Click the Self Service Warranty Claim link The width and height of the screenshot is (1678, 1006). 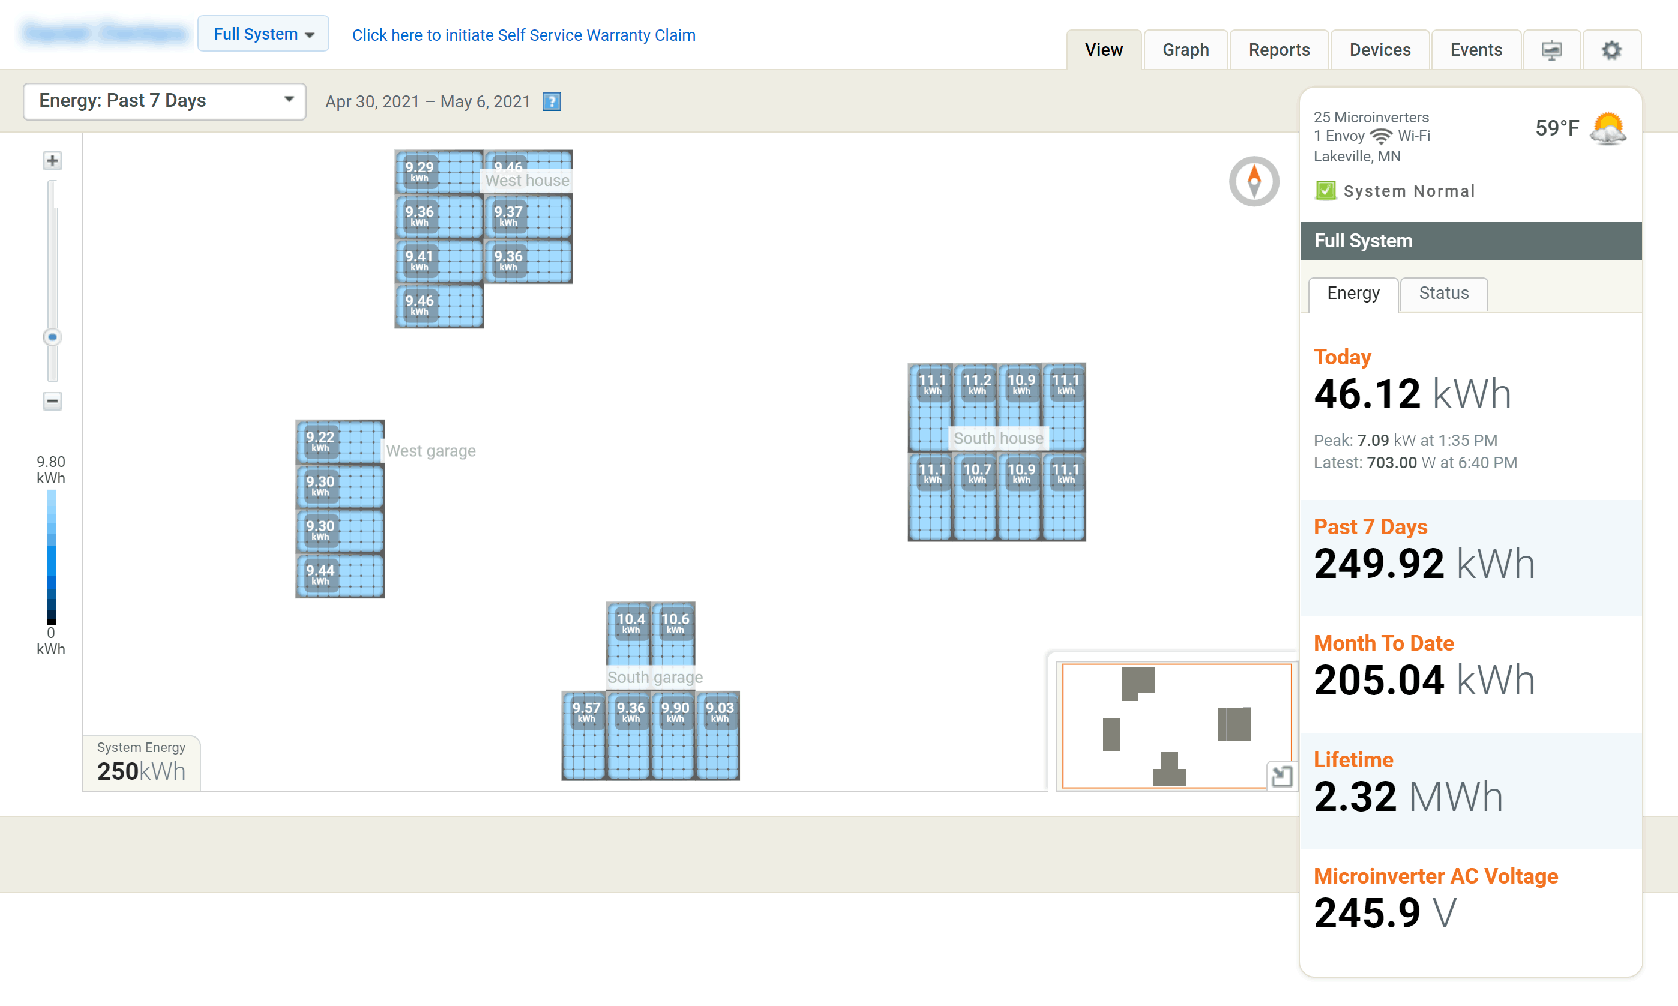(523, 35)
